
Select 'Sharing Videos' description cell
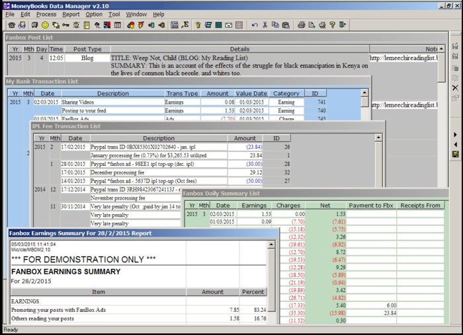coord(113,102)
